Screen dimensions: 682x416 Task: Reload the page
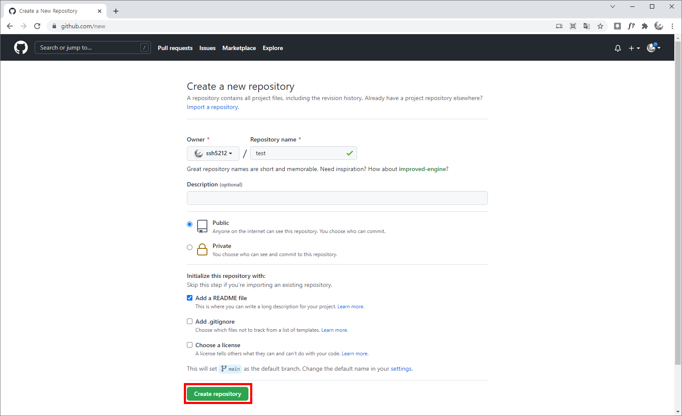[x=37, y=26]
